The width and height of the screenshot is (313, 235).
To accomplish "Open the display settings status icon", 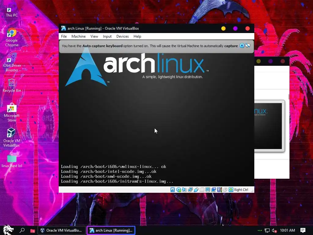I will [x=208, y=190].
